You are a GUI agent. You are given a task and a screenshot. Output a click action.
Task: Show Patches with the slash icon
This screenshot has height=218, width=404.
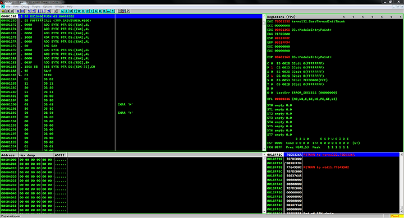(x=91, y=11)
